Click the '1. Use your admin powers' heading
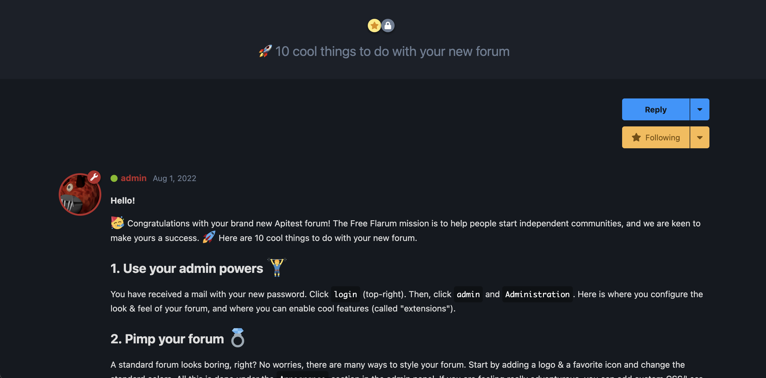766x378 pixels. [187, 269]
